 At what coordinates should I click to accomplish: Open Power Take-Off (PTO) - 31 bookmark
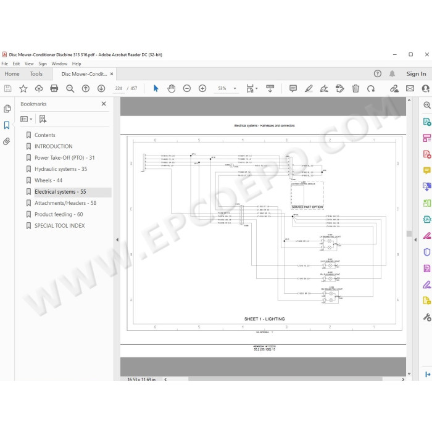64,157
